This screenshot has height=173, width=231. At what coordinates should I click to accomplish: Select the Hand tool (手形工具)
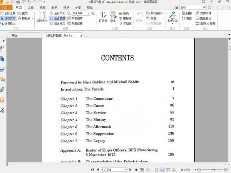[x=8, y=13]
